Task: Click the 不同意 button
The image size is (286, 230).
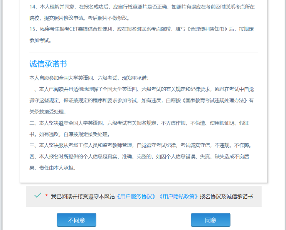Action: click(76, 220)
